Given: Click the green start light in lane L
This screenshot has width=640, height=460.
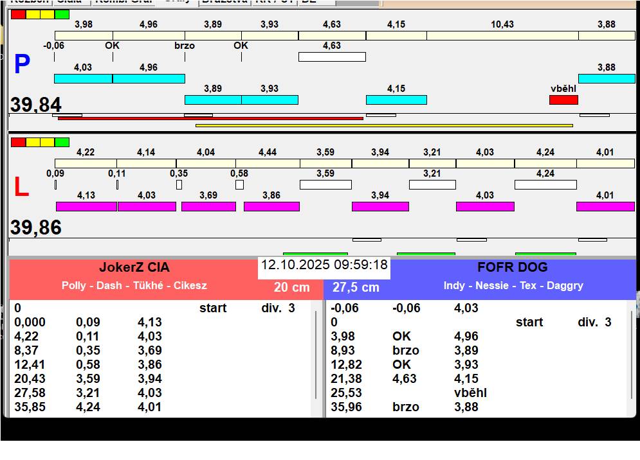Looking at the screenshot, I should coord(62,143).
